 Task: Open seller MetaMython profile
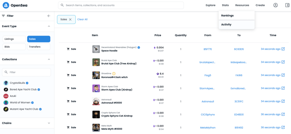pyautogui.click(x=208, y=127)
